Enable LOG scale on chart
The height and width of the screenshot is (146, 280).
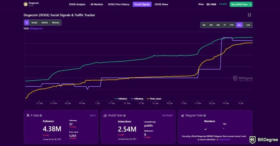pos(248,25)
